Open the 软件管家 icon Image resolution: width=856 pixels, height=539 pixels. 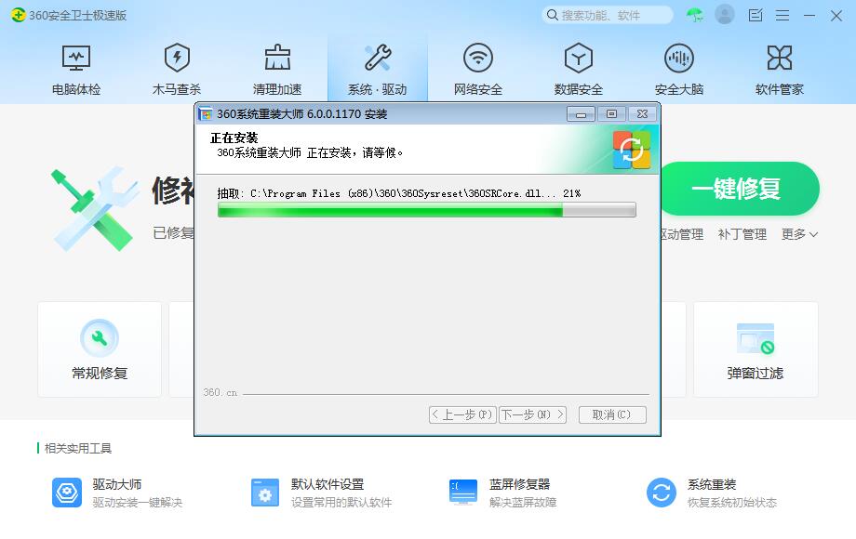[780, 58]
